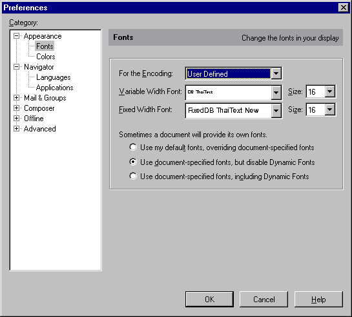Open the Fixed Width Font size dropdown

click(x=330, y=110)
